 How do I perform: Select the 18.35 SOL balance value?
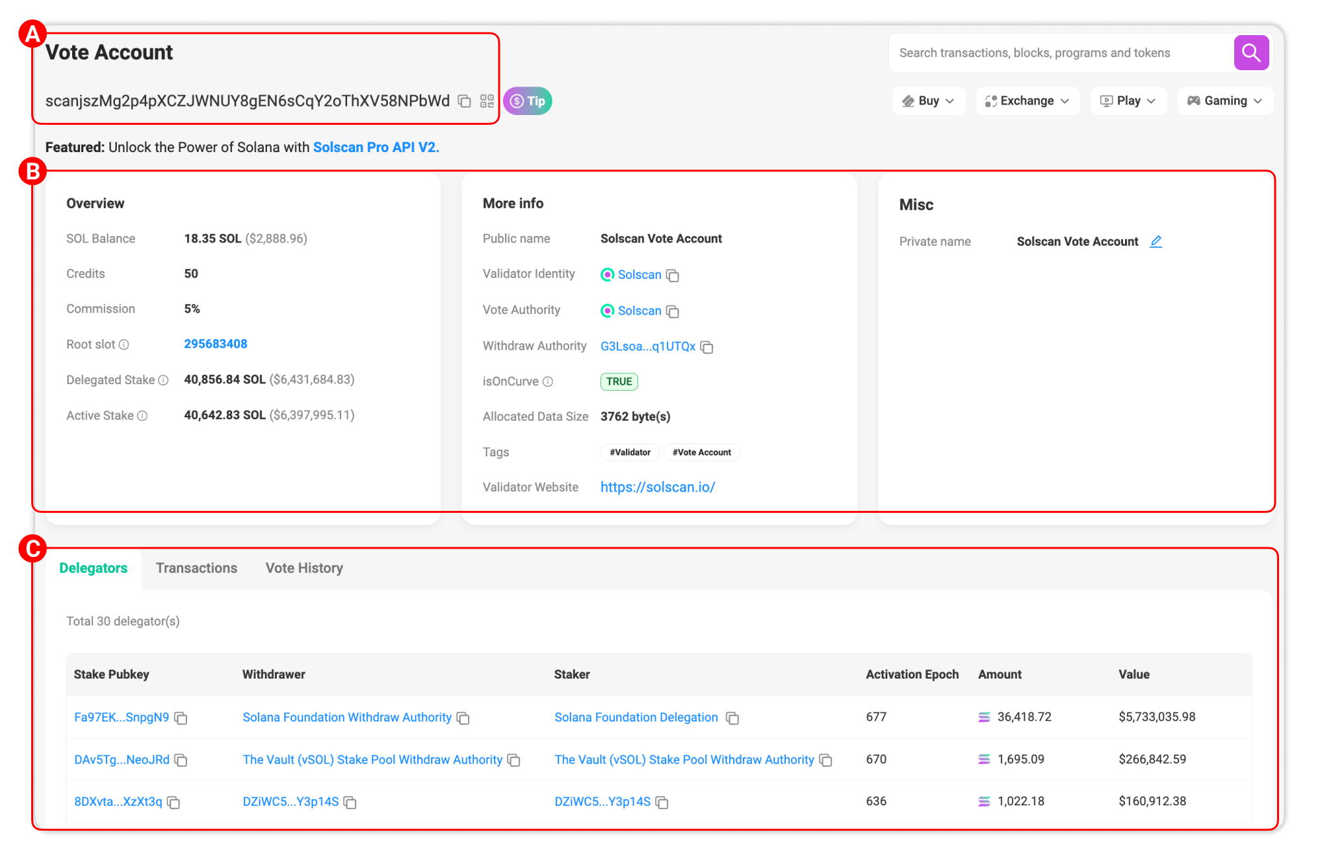(213, 239)
